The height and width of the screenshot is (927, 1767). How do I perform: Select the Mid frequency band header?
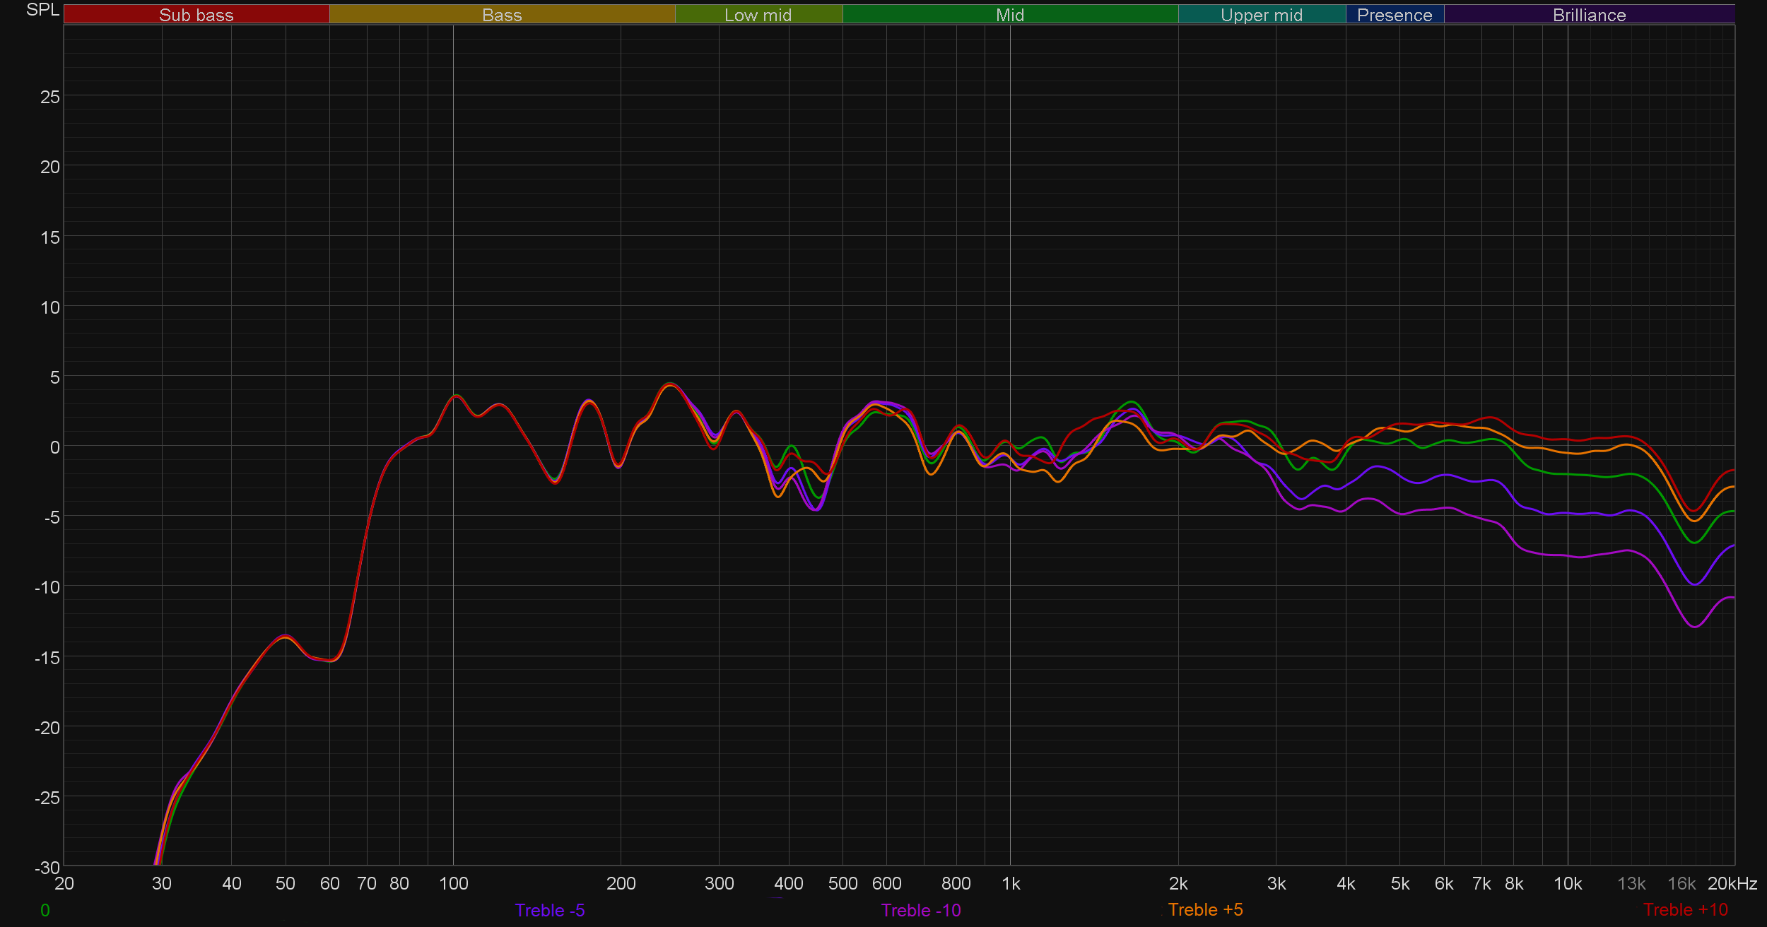1009,15
